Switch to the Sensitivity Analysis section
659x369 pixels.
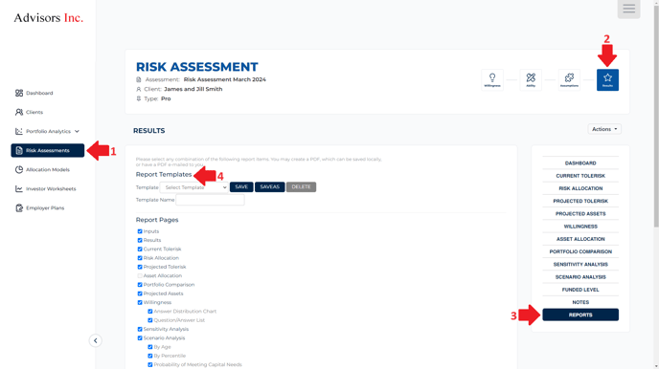tap(580, 265)
